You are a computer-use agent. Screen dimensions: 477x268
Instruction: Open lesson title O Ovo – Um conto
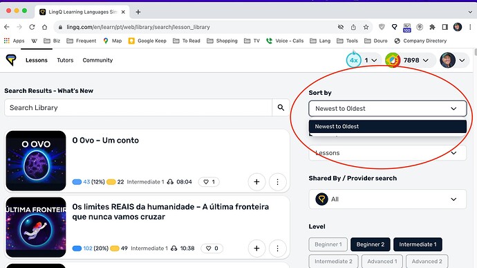pos(106,141)
